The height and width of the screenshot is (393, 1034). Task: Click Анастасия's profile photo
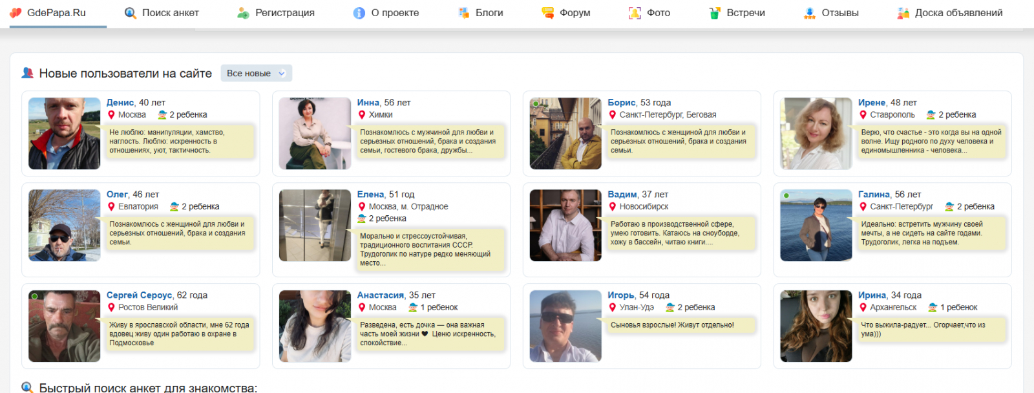point(315,326)
